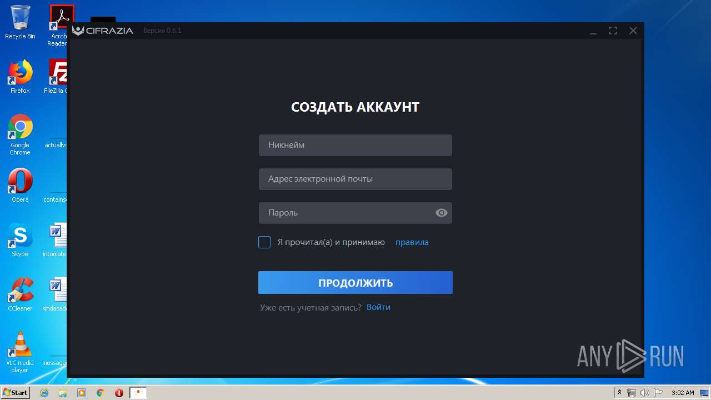Toggle password visibility eye icon
Screen dimensions: 711x400
442,213
